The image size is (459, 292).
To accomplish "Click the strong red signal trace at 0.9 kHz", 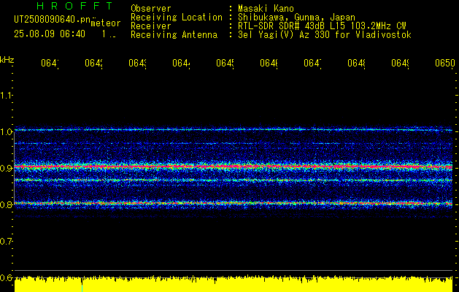I will point(234,166).
